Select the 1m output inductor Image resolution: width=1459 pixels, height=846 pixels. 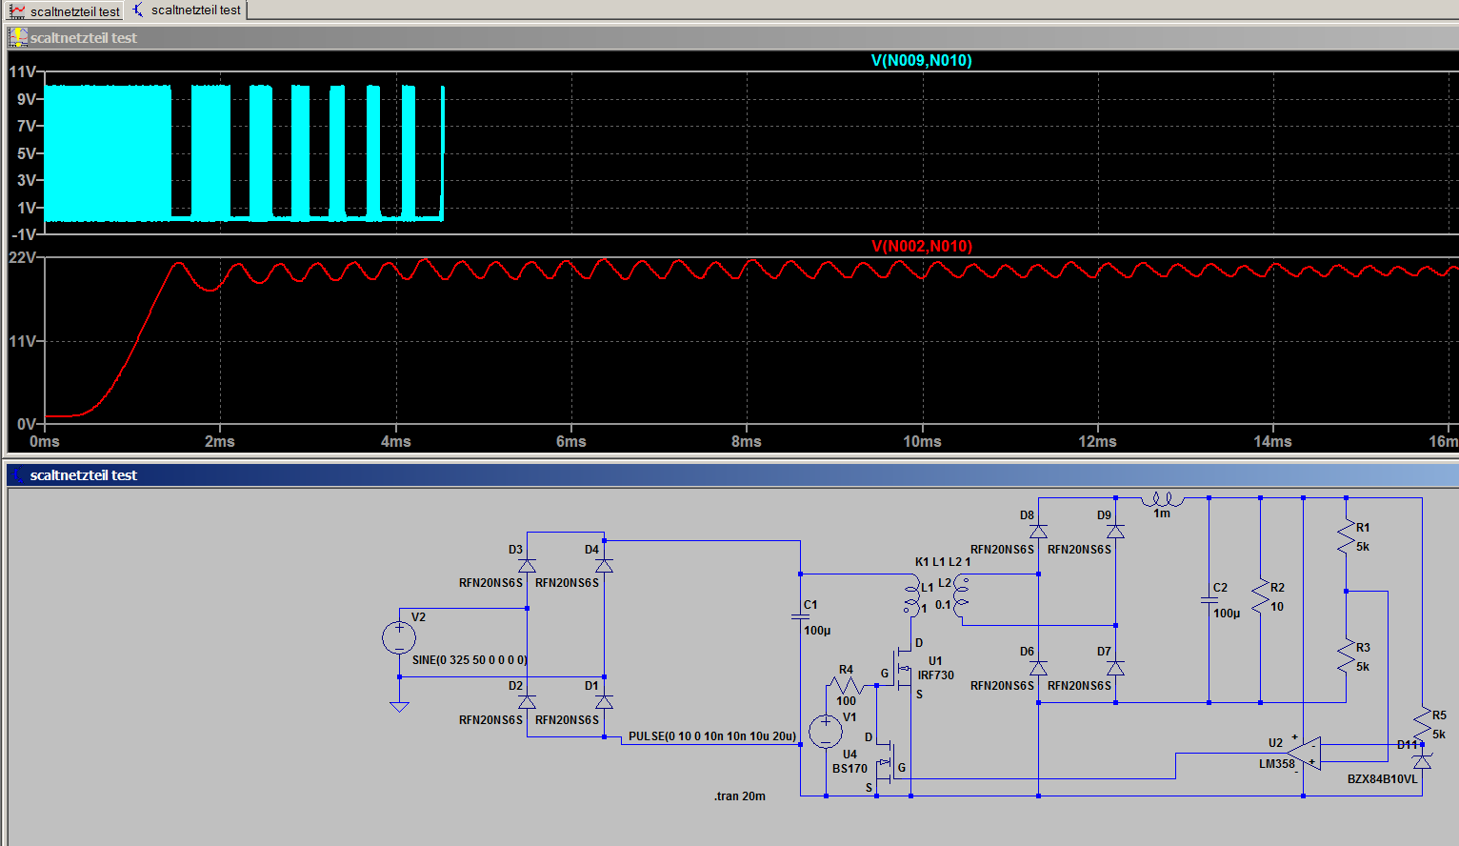click(x=1162, y=499)
